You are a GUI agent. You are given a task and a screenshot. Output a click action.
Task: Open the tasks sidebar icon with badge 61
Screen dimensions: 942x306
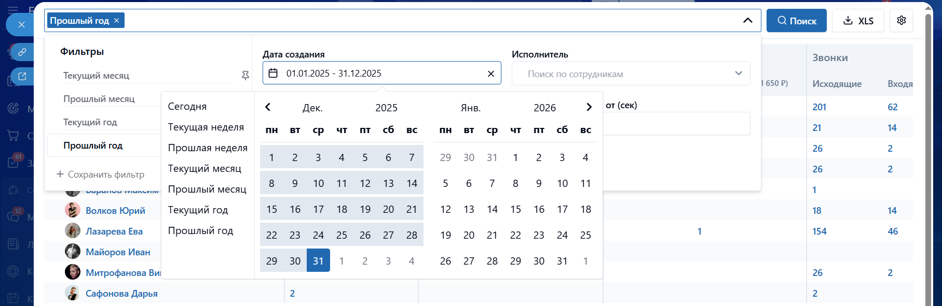(x=13, y=162)
